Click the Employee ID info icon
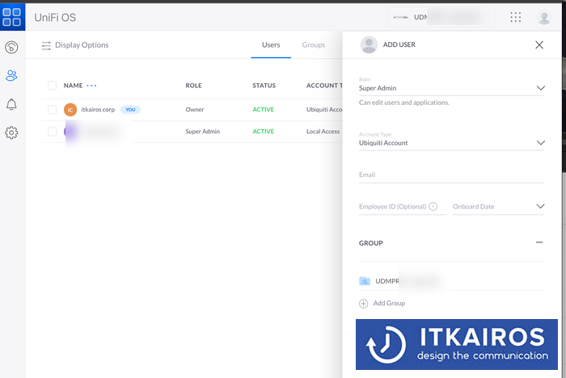Viewport: 566px width, 378px height. tap(433, 206)
